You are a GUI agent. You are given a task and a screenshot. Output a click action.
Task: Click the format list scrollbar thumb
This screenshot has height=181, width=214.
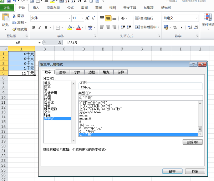click(200, 129)
